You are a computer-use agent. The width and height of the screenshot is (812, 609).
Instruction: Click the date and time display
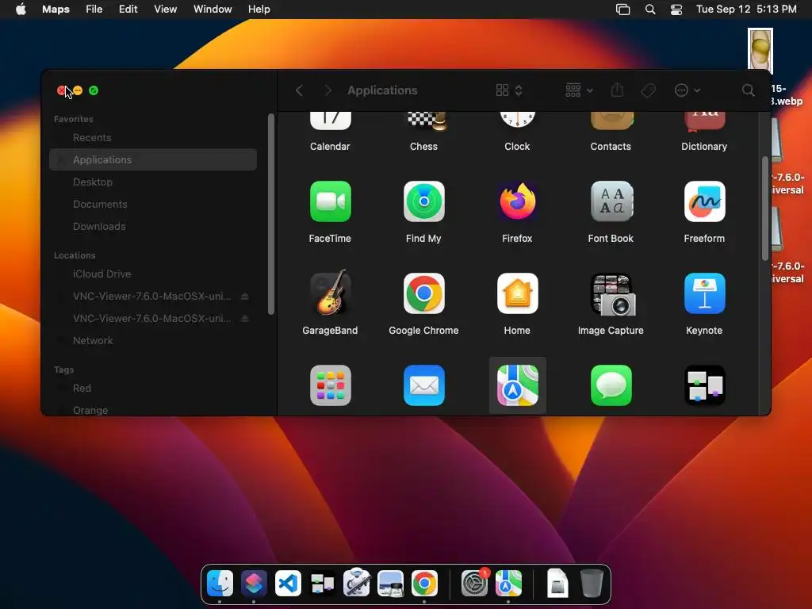click(746, 10)
